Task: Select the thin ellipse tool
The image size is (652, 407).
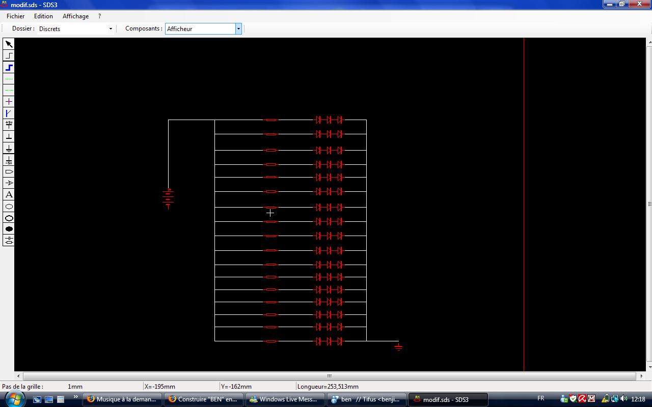Action: tap(9, 207)
